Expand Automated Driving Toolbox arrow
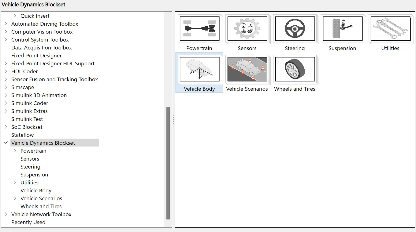This screenshot has width=416, height=232. click(x=6, y=24)
